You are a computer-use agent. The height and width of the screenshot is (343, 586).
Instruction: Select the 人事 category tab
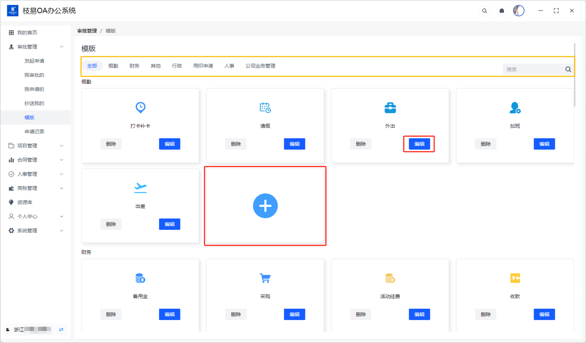pyautogui.click(x=229, y=66)
